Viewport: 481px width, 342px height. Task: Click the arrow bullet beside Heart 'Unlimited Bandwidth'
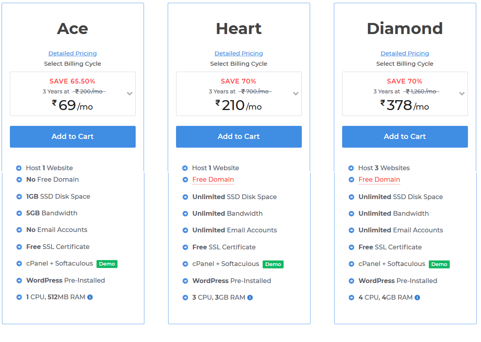(185, 214)
